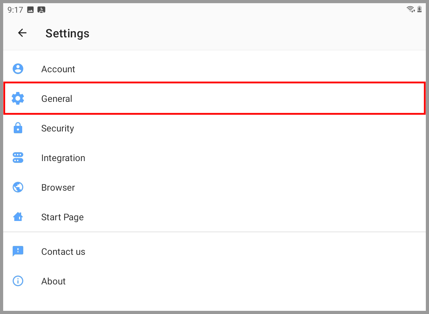Tap the Contact us speech bubble icon
This screenshot has height=314, width=429.
(x=18, y=251)
